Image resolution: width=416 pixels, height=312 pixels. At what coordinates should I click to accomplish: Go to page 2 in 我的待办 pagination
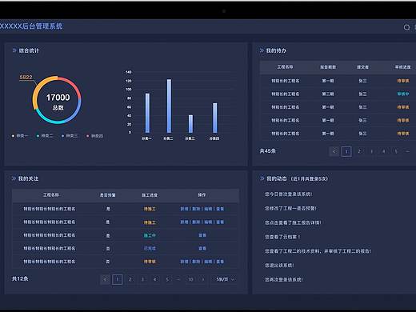359,151
